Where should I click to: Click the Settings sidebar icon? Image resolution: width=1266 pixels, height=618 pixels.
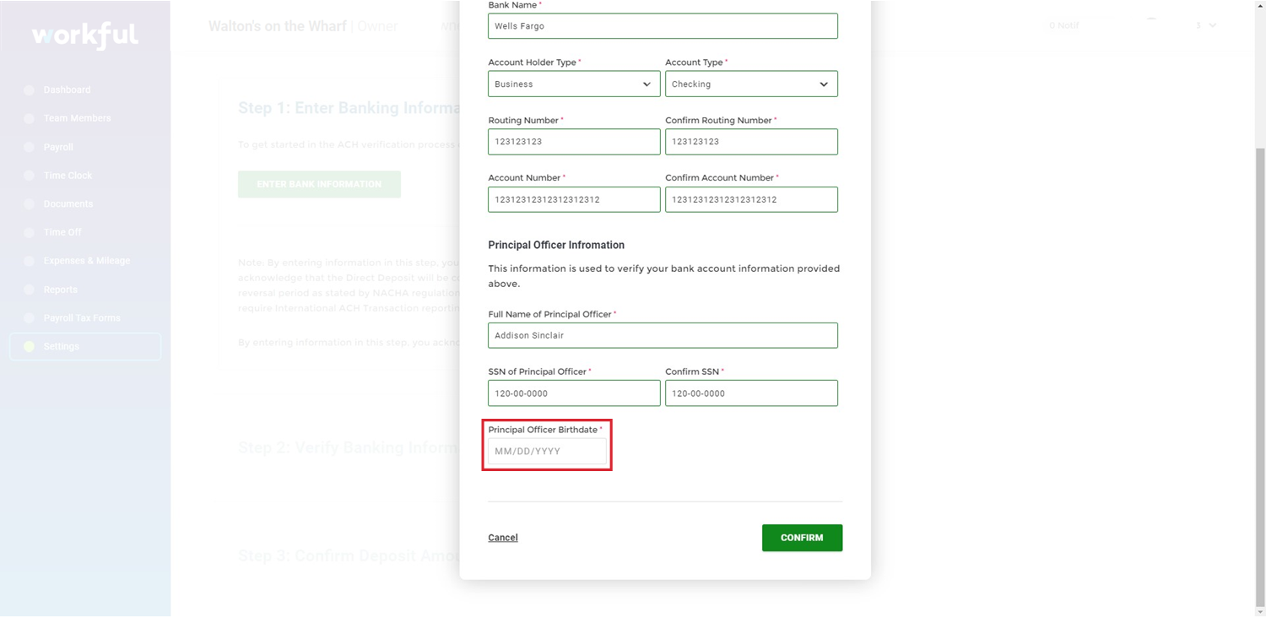[29, 346]
